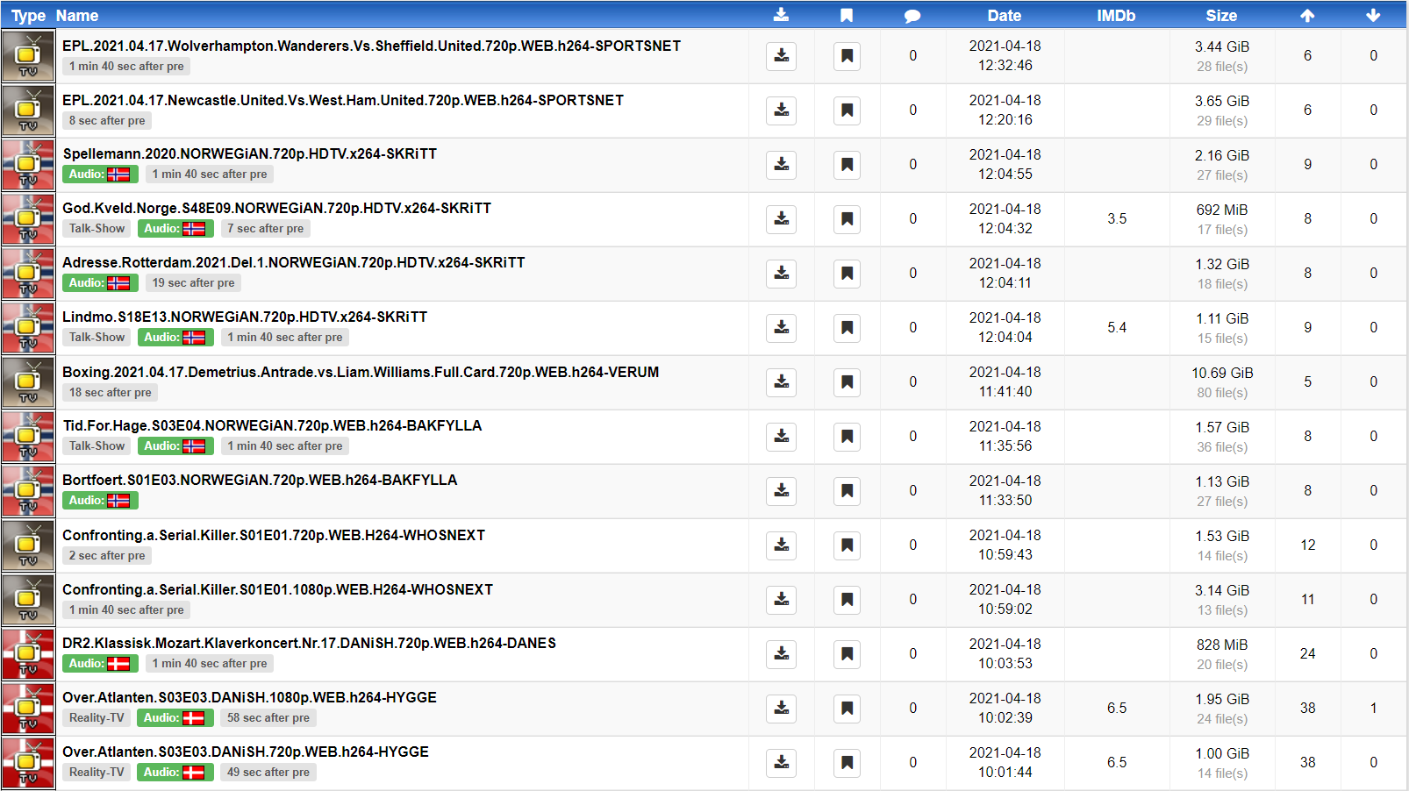Bookmark the Newcastle United vs West Ham torrent
The image size is (1409, 791).
[x=847, y=110]
